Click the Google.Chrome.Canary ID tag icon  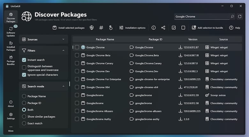click(x=132, y=63)
